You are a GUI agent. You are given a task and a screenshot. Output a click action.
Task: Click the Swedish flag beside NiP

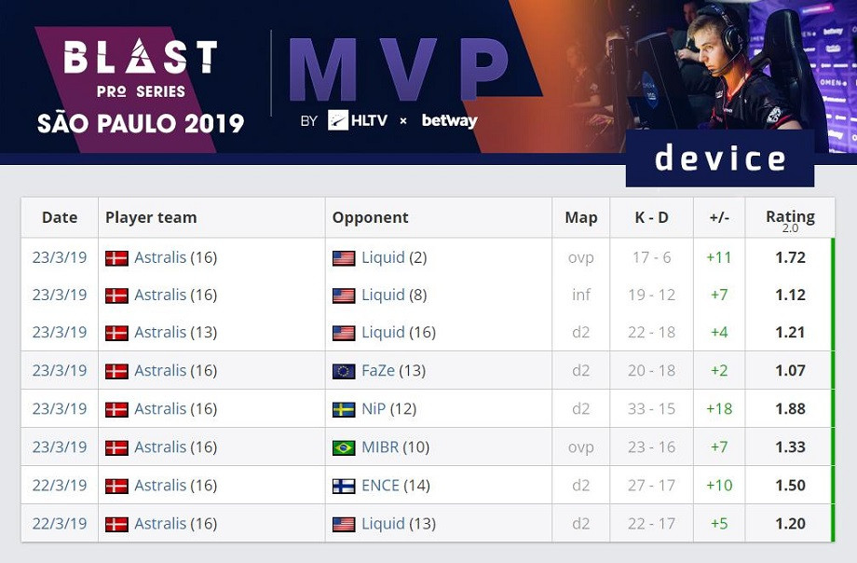click(344, 410)
